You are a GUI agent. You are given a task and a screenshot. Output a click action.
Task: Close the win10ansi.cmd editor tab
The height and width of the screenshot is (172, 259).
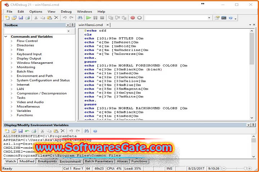(x=108, y=25)
